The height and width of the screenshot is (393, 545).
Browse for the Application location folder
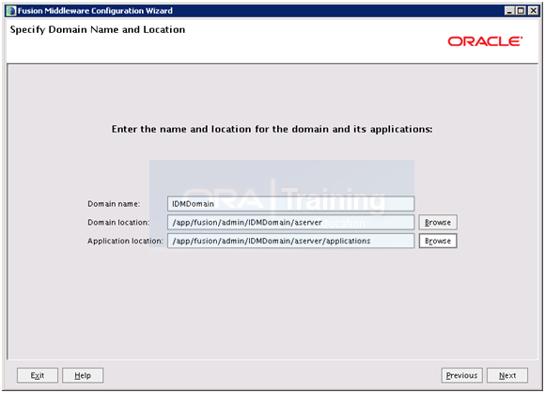coord(438,241)
